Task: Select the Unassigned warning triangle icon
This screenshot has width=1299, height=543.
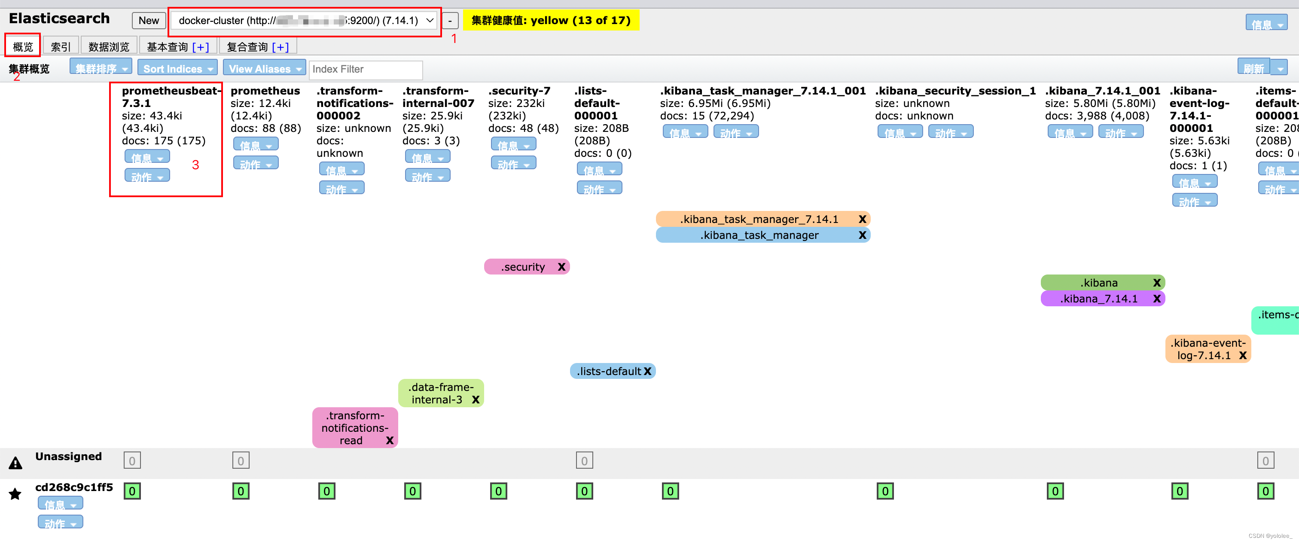Action: pyautogui.click(x=15, y=463)
